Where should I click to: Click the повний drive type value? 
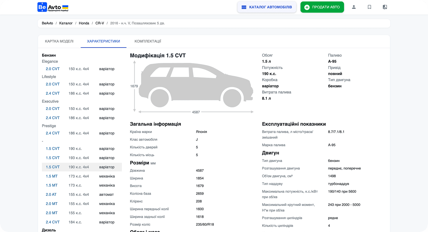pyautogui.click(x=335, y=74)
